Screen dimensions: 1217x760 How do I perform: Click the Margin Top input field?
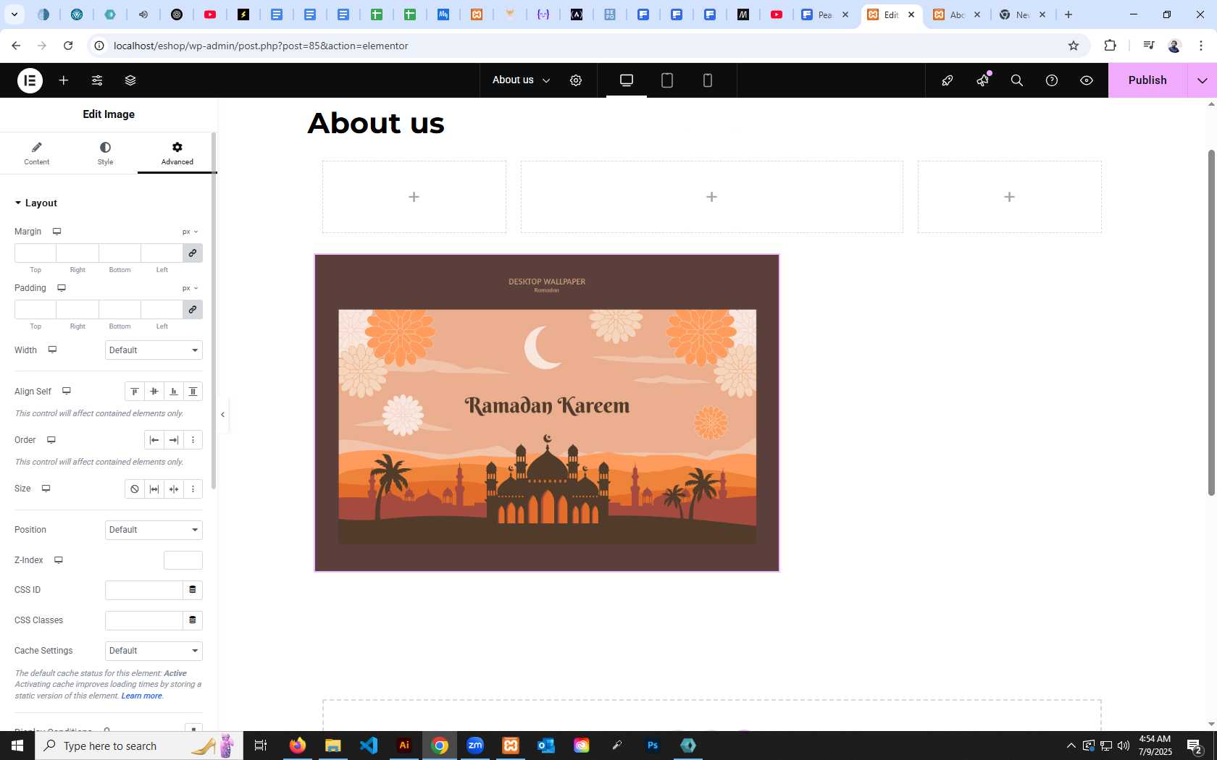pyautogui.click(x=35, y=253)
